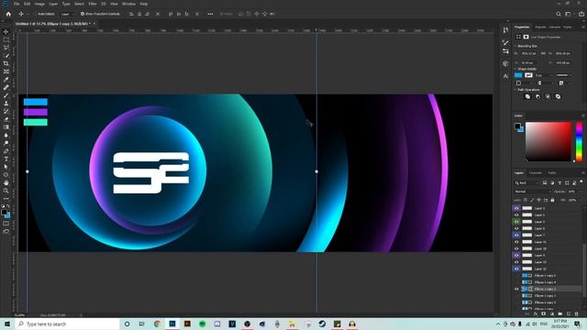Collapse the Path Operations section

515,90
